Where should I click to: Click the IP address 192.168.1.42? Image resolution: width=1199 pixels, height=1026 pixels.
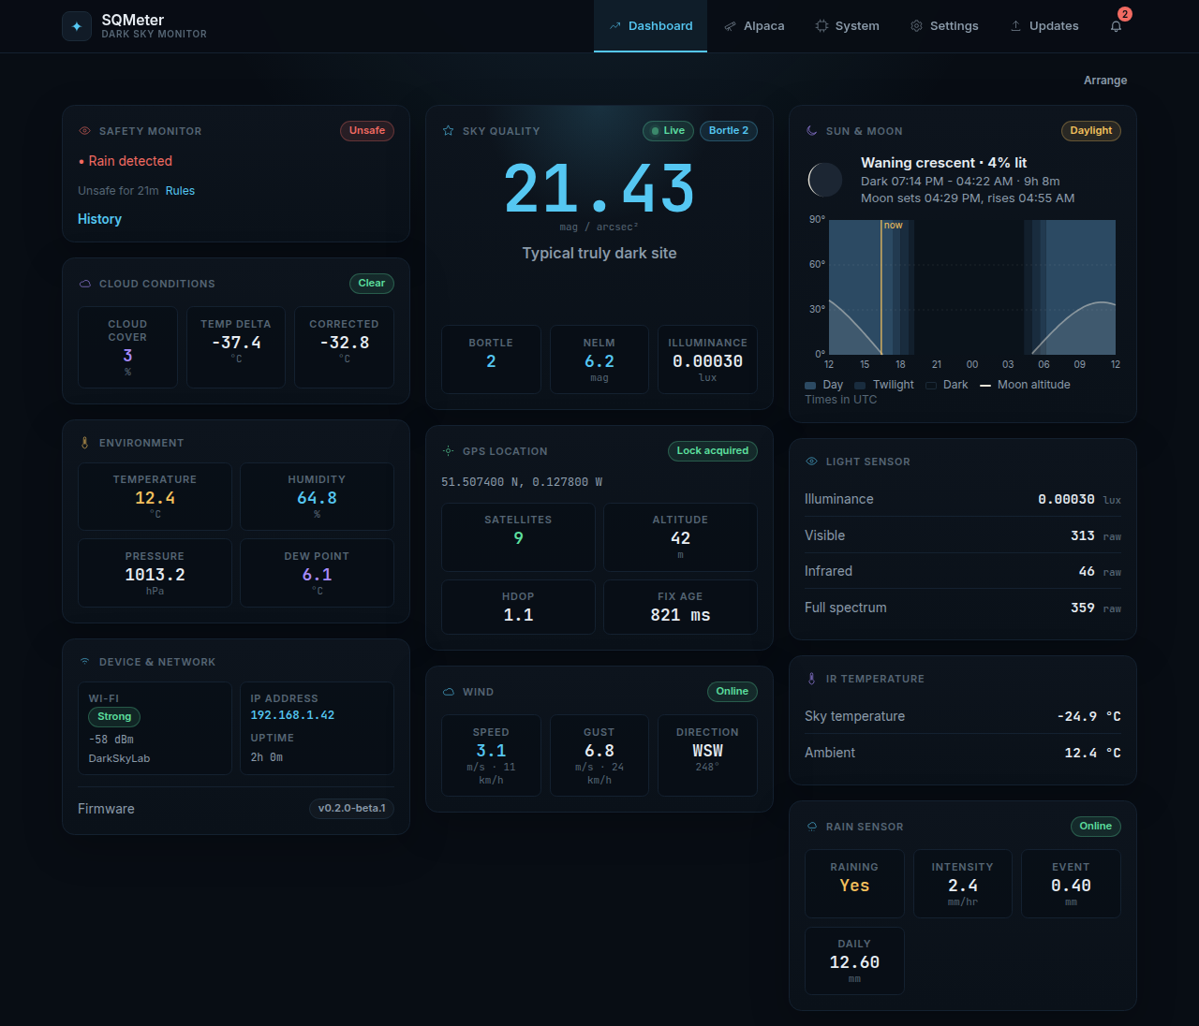[x=292, y=715]
